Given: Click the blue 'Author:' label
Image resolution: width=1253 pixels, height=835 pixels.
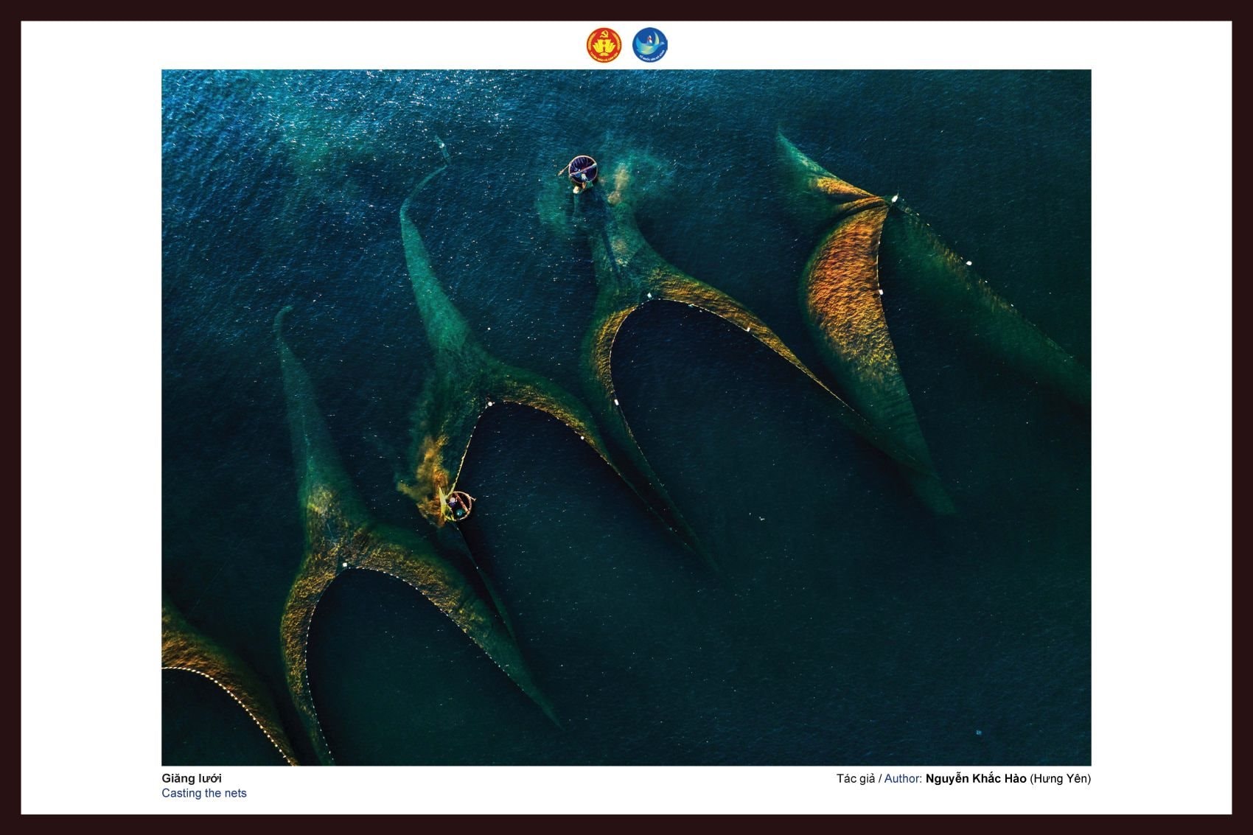Looking at the screenshot, I should [903, 779].
